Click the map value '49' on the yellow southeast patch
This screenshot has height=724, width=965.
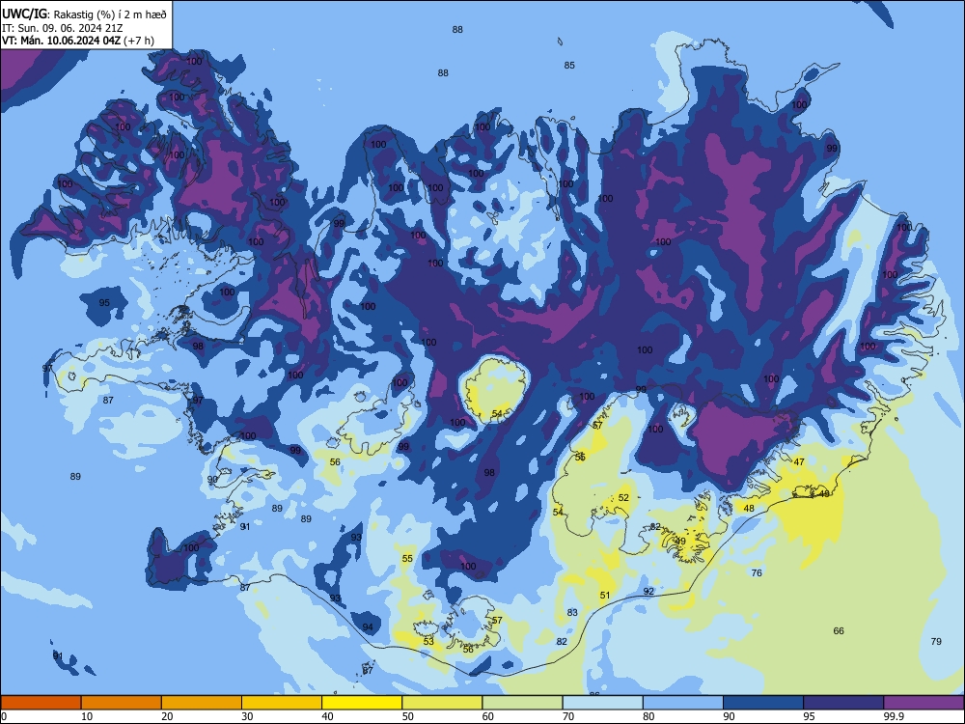coord(680,542)
